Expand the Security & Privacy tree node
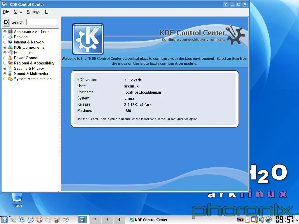 5,68
